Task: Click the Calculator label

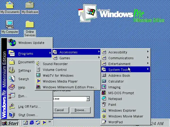Action: (x=116, y=81)
